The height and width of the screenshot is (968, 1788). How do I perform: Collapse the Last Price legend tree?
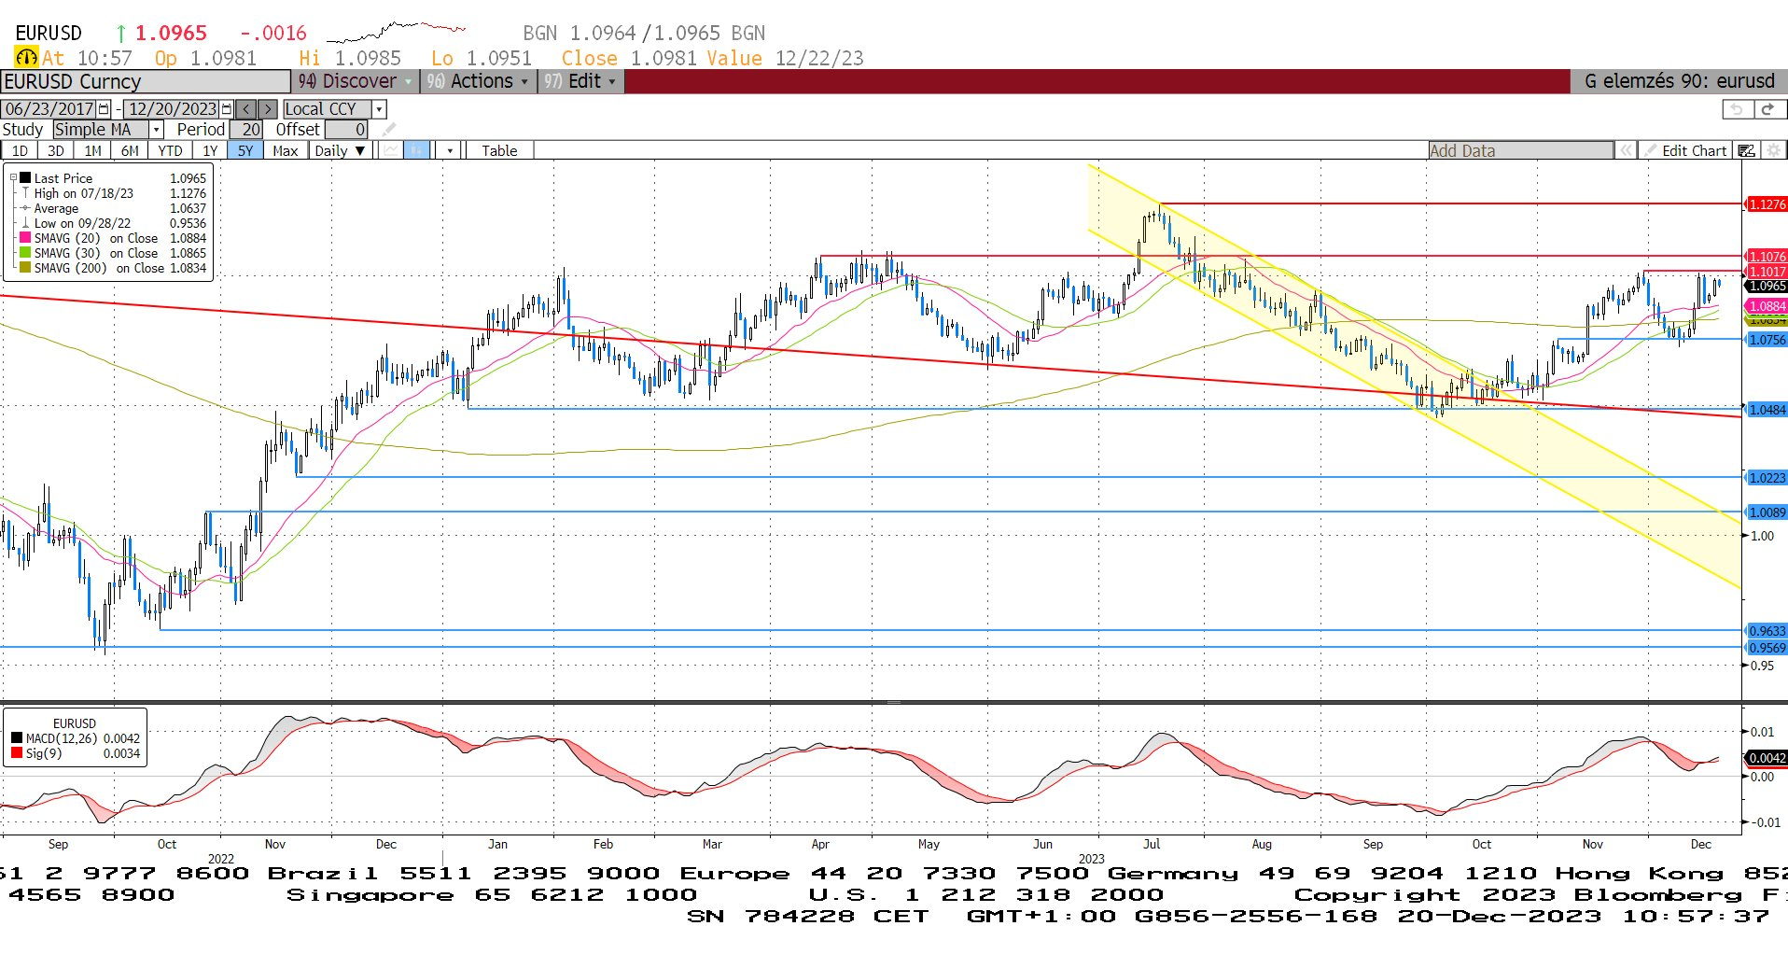(x=13, y=177)
